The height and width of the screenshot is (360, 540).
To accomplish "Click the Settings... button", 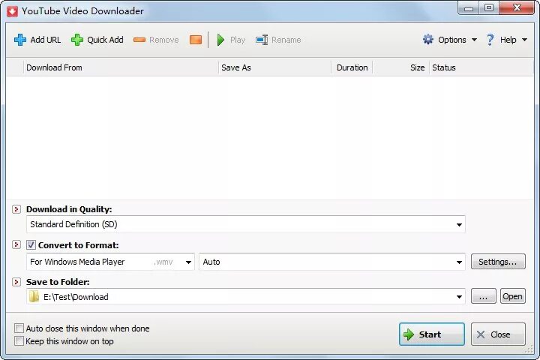I will point(498,262).
